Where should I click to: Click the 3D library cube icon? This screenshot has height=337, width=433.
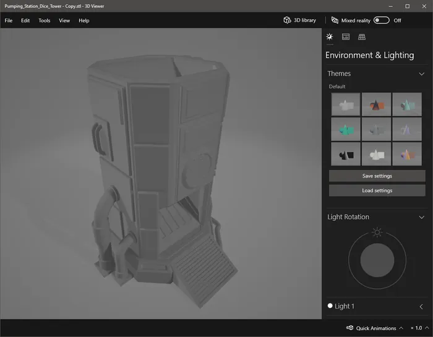coord(287,20)
